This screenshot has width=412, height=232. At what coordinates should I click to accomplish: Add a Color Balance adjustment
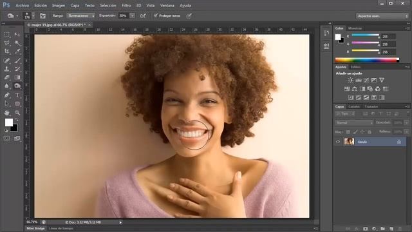(355, 89)
